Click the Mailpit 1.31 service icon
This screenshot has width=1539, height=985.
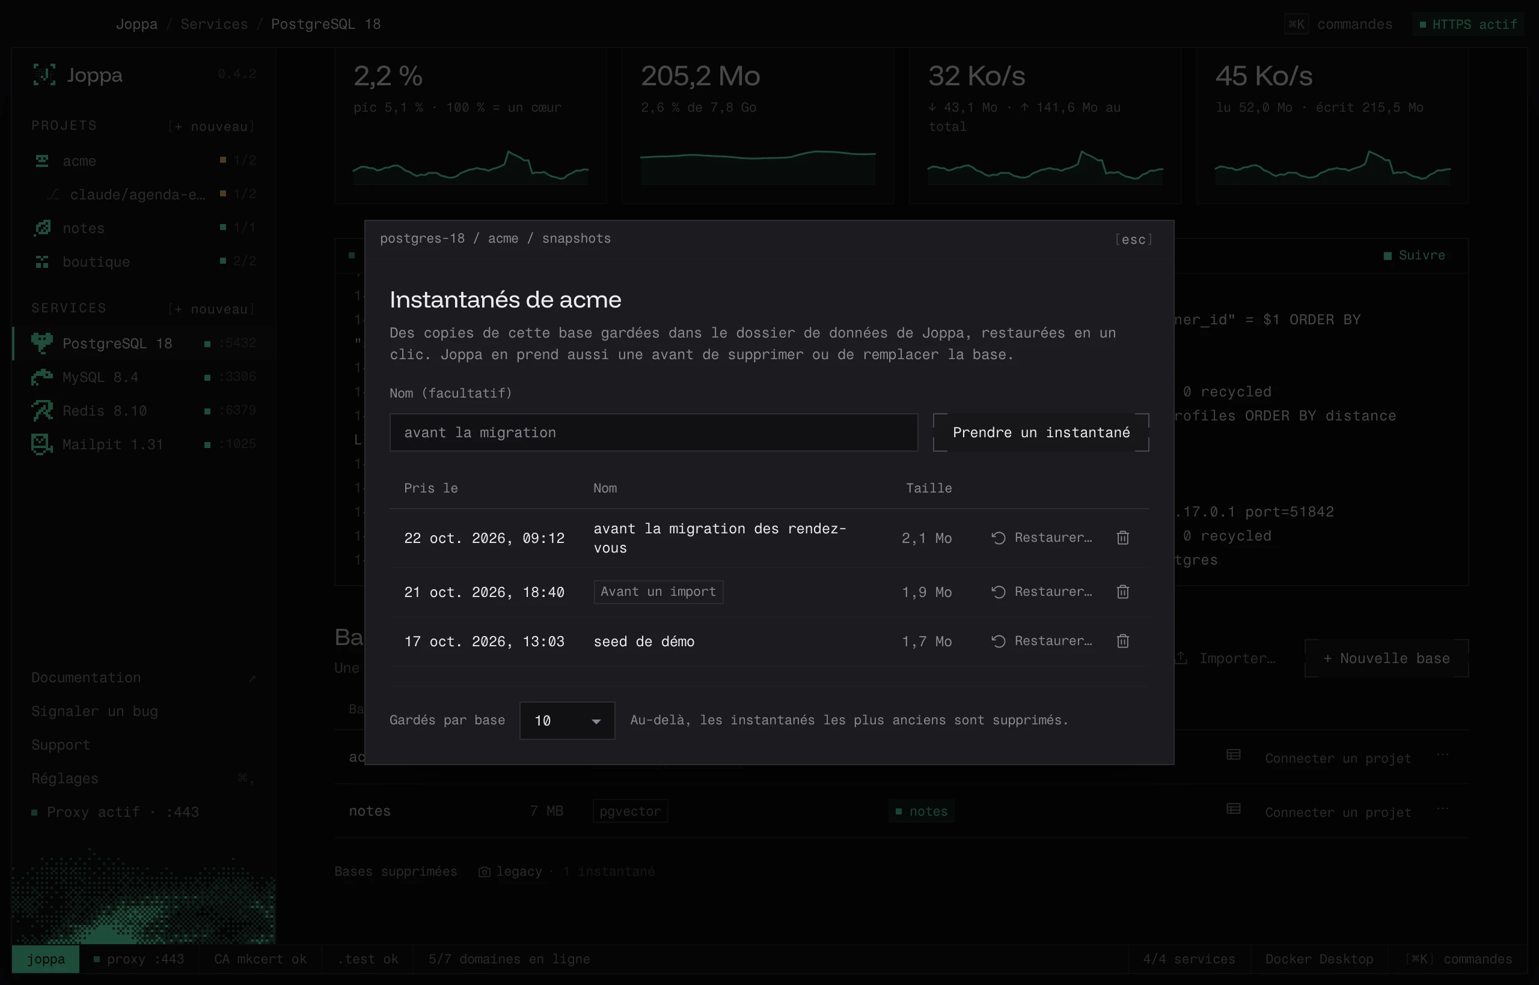point(42,444)
